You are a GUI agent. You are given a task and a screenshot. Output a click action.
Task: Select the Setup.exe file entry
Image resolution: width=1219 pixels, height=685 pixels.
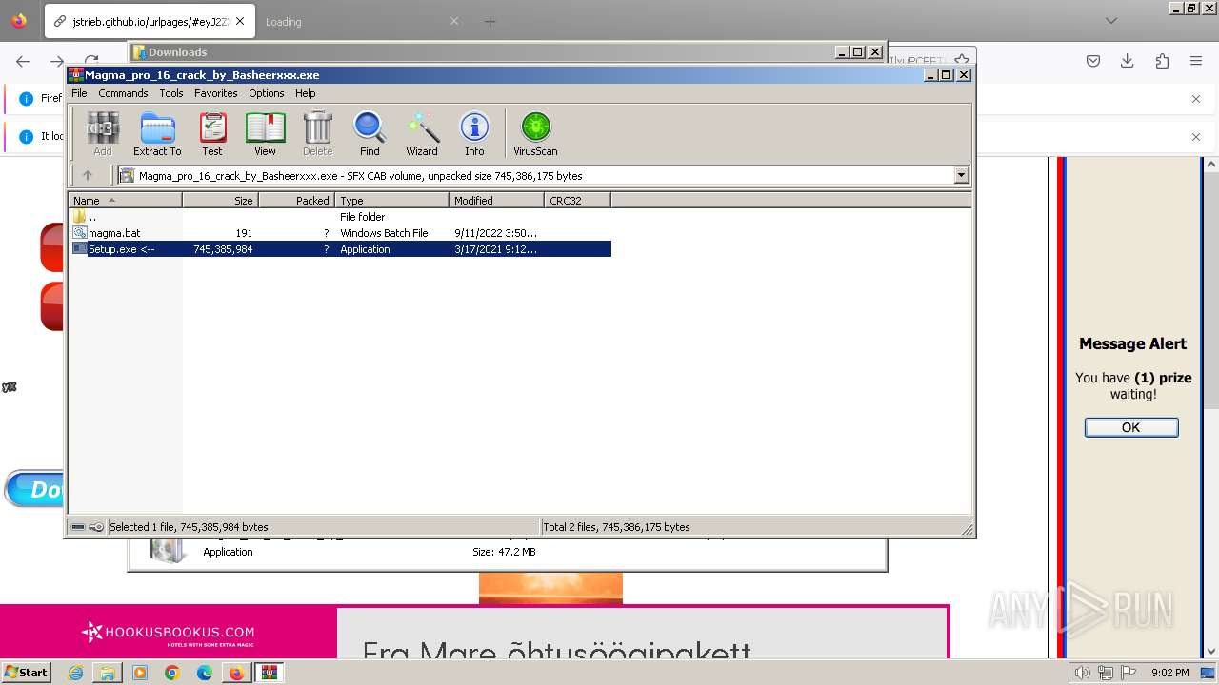340,249
